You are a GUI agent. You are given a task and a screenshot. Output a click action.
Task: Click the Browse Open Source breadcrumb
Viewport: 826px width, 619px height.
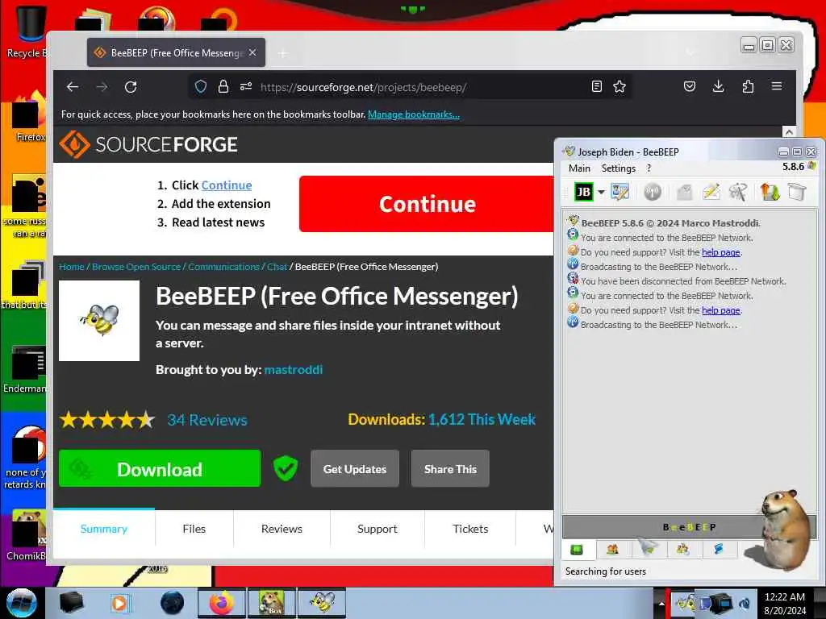pos(136,267)
